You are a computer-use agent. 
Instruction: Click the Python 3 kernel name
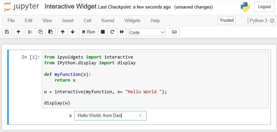tap(258, 21)
